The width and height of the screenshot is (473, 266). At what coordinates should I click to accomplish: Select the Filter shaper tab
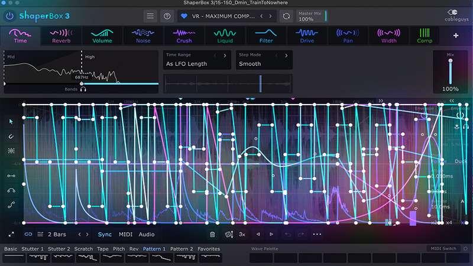pyautogui.click(x=266, y=36)
